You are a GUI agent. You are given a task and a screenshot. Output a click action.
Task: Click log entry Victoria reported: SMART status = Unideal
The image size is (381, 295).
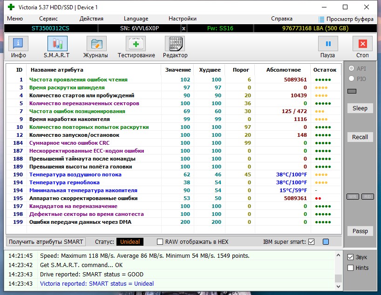pyautogui.click(x=97, y=283)
